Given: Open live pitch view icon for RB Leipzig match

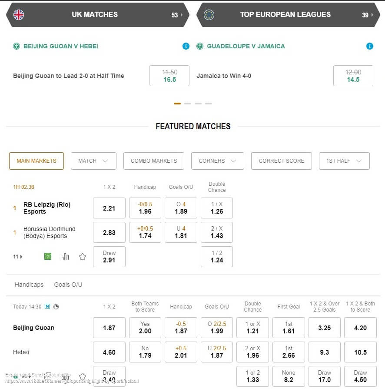Looking at the screenshot, I should coord(47,256).
